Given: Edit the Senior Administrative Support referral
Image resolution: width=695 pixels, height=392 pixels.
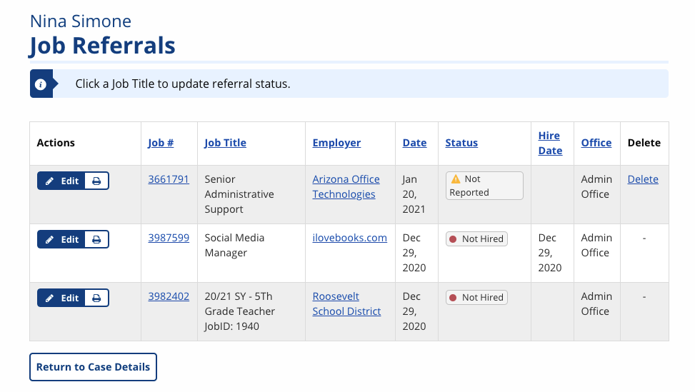Looking at the screenshot, I should [61, 181].
